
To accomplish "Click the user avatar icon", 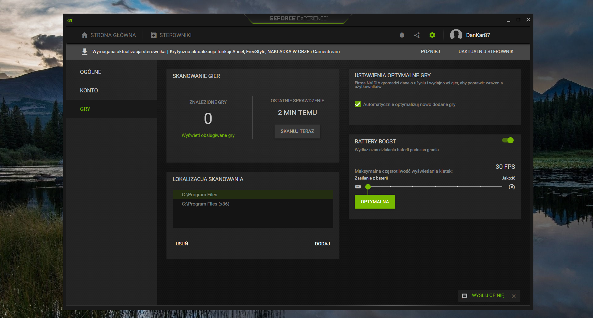I will click(456, 35).
